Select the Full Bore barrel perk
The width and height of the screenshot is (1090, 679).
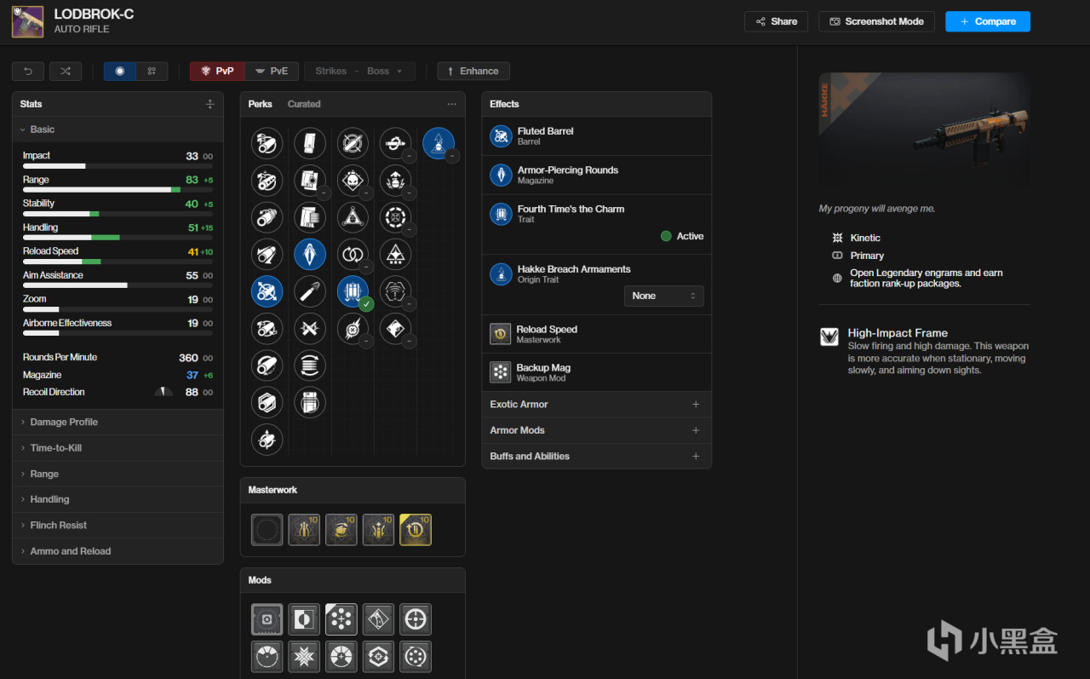click(267, 328)
